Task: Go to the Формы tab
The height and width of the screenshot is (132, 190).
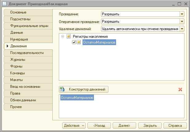Action: pos(28,66)
